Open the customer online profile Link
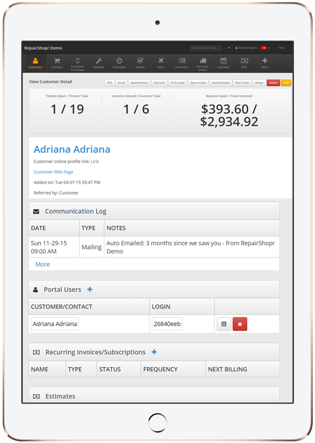Image resolution: width=315 pixels, height=443 pixels. pyautogui.click(x=95, y=161)
